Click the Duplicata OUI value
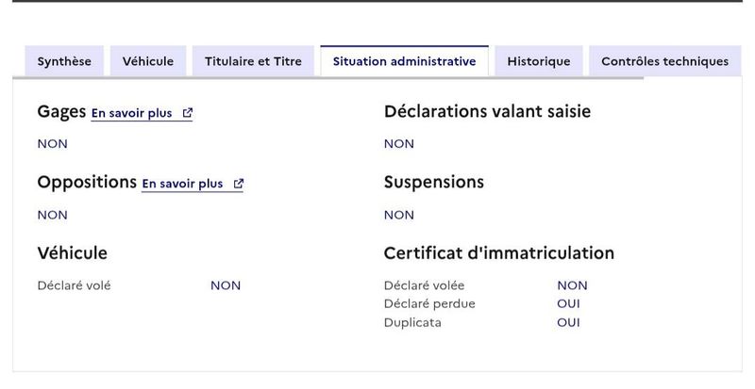This screenshot has width=755, height=389. (x=569, y=322)
